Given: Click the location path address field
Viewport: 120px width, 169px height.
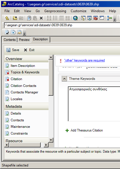Looking at the screenshot, I should [x=62, y=25].
